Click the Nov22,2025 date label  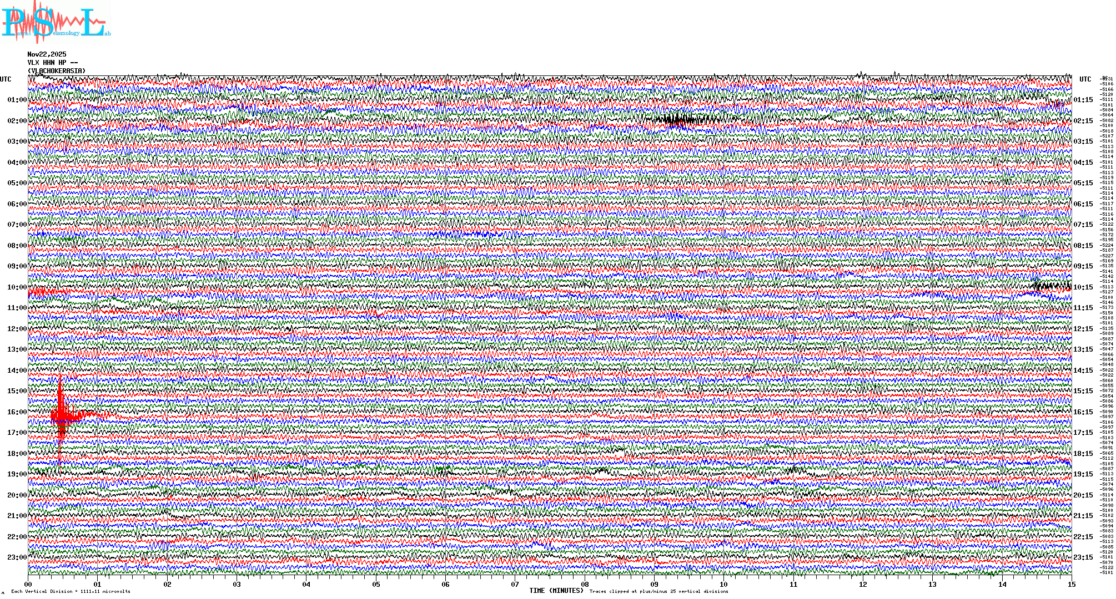[x=47, y=54]
